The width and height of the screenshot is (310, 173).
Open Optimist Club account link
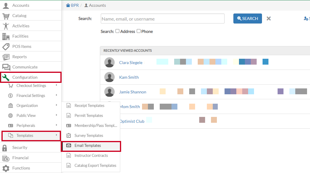point(132,121)
